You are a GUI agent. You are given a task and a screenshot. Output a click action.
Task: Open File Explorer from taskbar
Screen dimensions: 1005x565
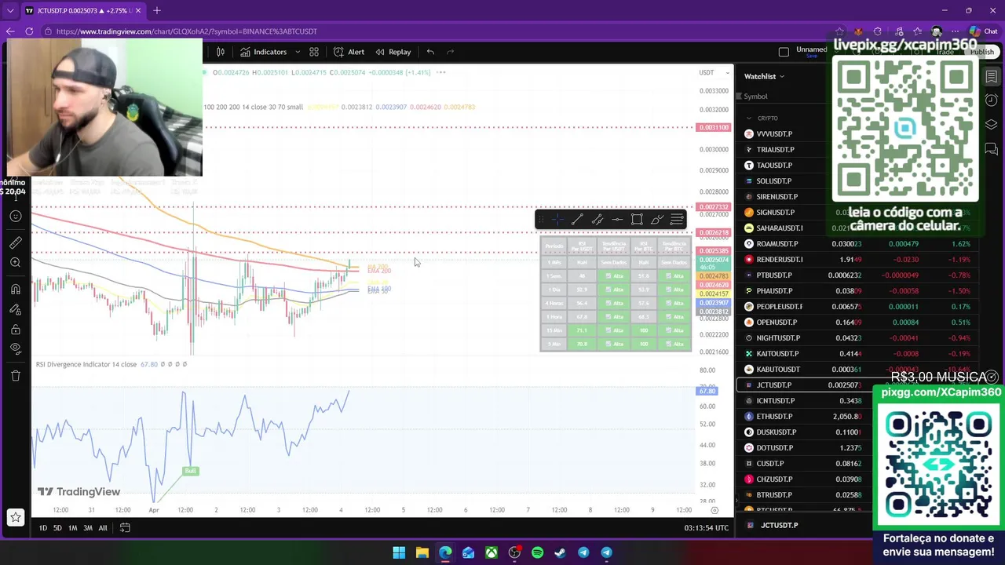[422, 552]
